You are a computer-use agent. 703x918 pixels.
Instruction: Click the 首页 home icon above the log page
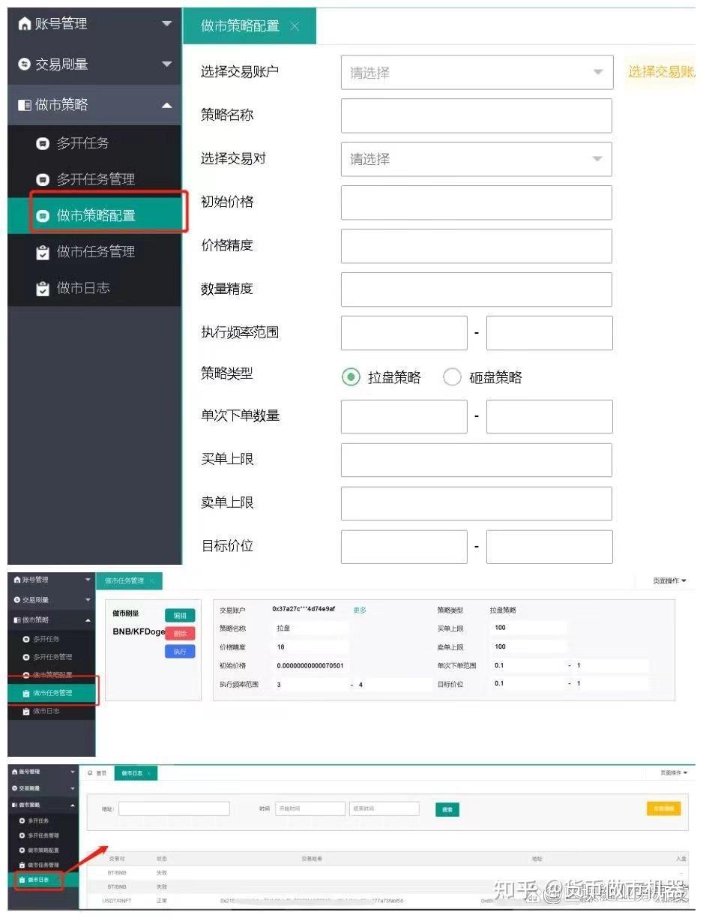pos(90,773)
